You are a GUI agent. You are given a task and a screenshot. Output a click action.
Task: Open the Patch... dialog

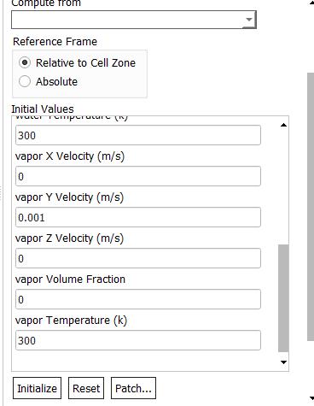[133, 388]
